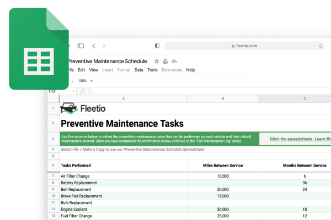The width and height of the screenshot is (331, 220).
Task: Select the Air Filter Change cell
Action: (124, 176)
